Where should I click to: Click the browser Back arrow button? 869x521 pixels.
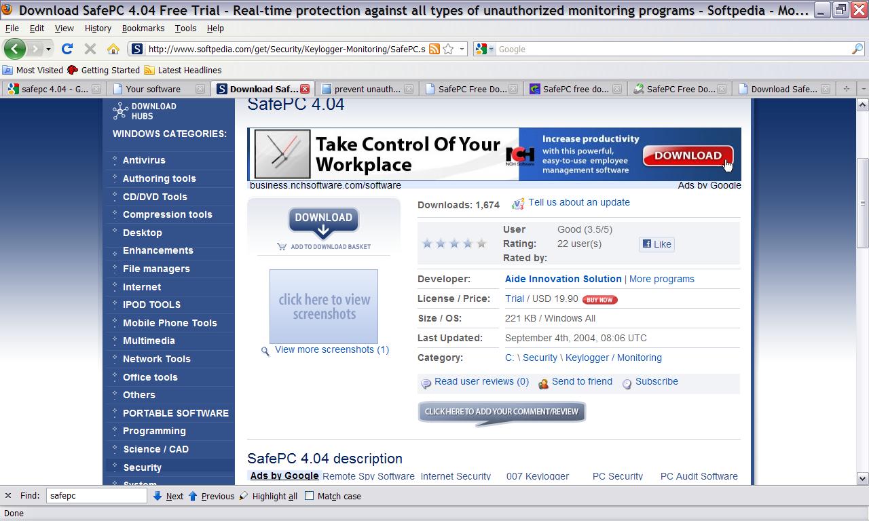pyautogui.click(x=14, y=49)
